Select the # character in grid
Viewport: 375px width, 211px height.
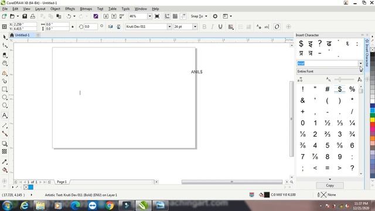pyautogui.click(x=327, y=89)
